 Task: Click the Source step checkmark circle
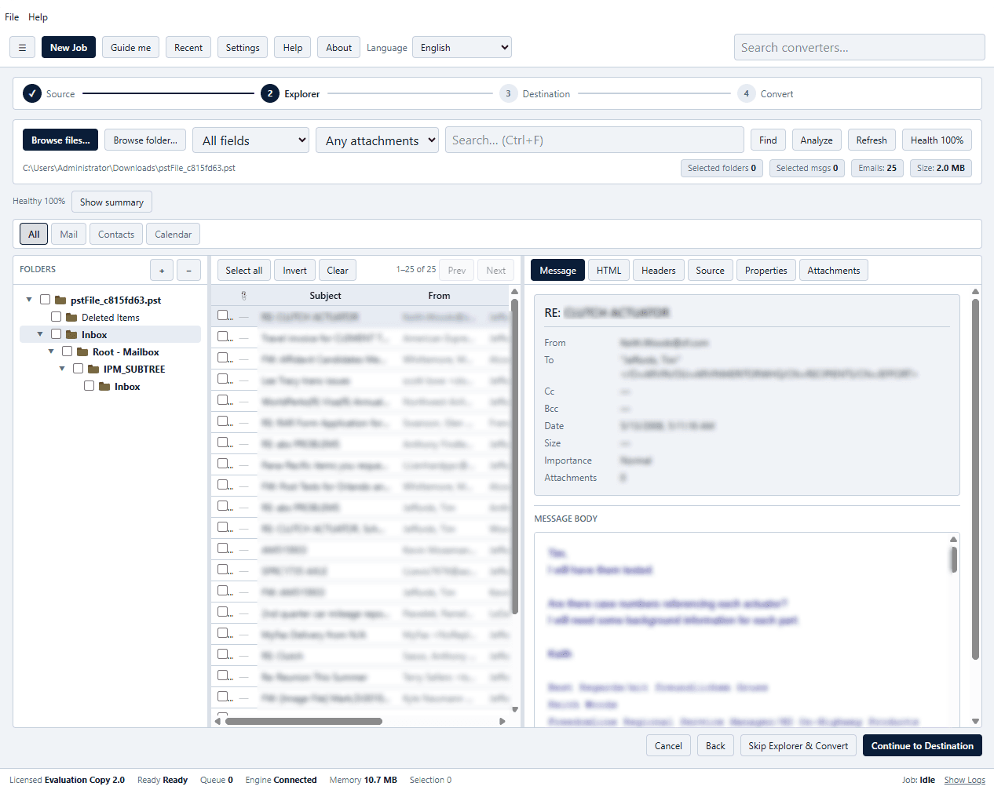[32, 93]
